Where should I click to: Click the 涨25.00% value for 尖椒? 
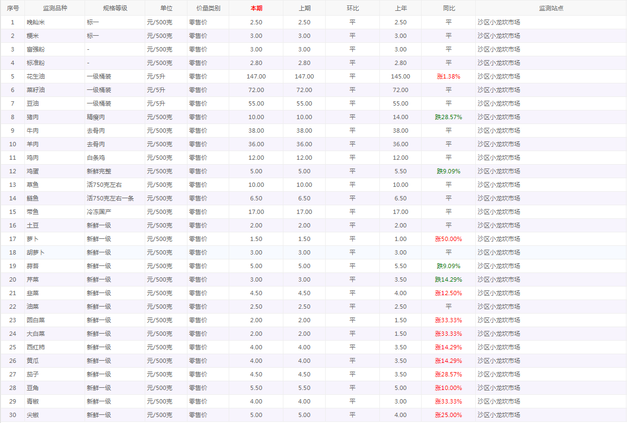click(448, 415)
